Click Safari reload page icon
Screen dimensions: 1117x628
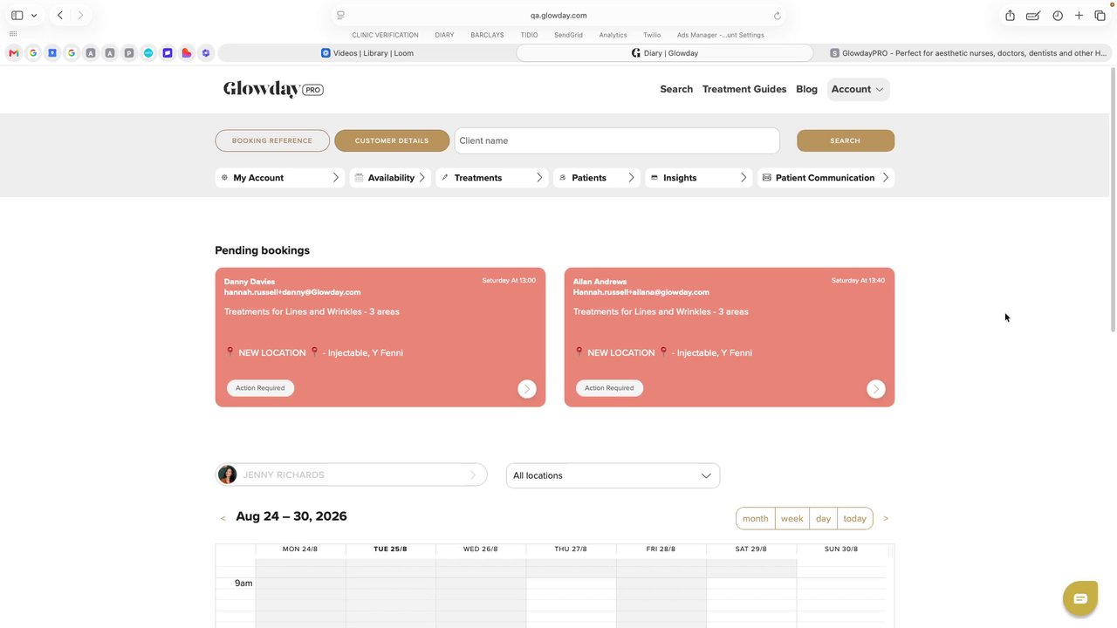tap(777, 15)
